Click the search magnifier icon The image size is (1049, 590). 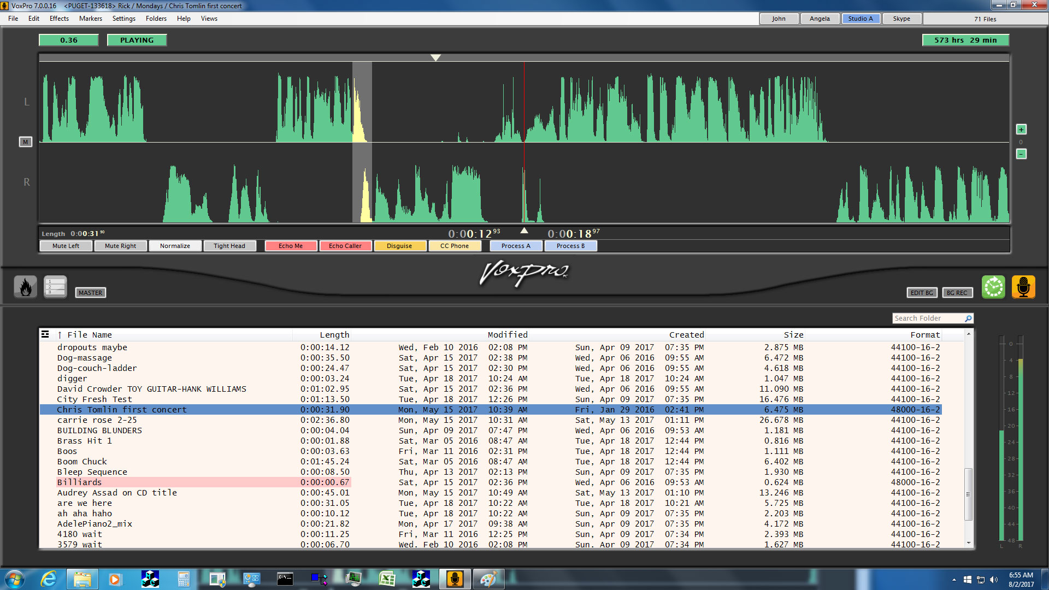pos(968,318)
